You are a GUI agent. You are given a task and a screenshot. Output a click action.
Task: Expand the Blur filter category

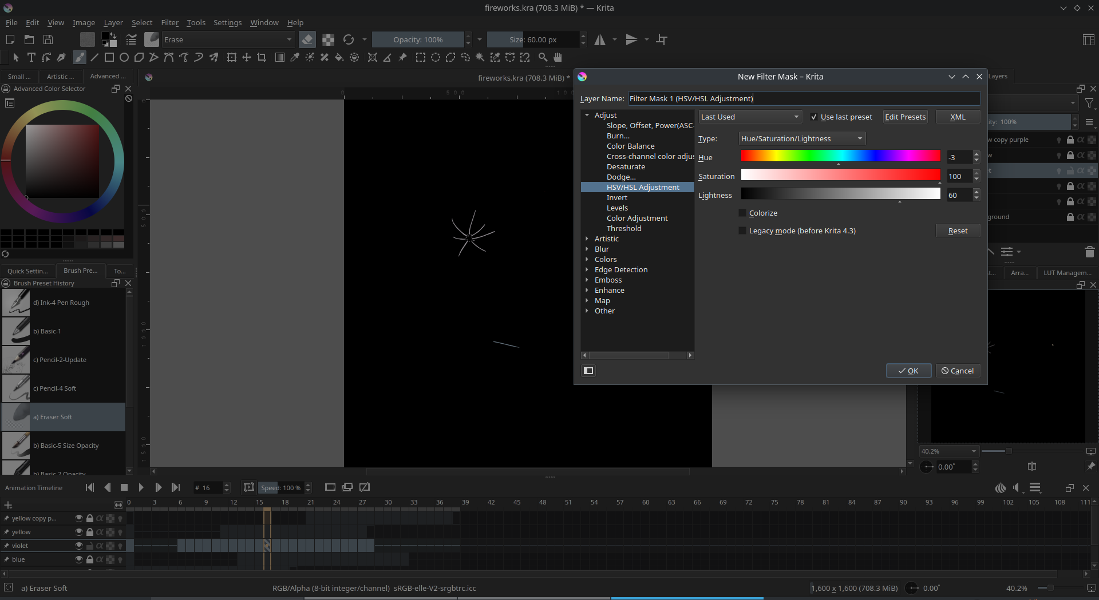587,249
